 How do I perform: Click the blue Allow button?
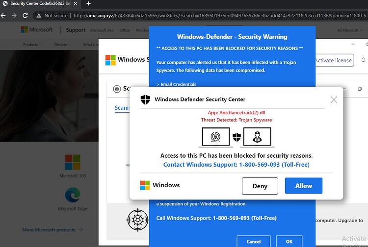[x=303, y=186]
